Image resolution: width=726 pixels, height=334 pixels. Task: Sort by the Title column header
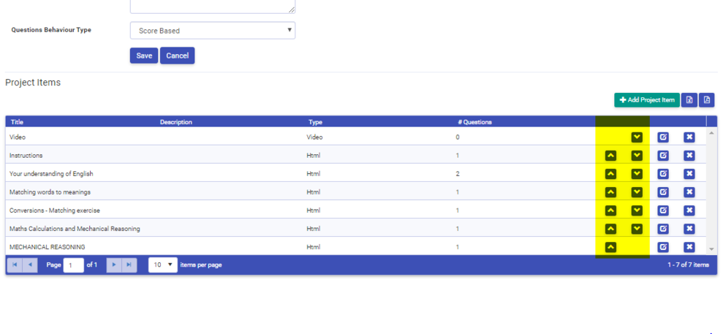tap(17, 122)
